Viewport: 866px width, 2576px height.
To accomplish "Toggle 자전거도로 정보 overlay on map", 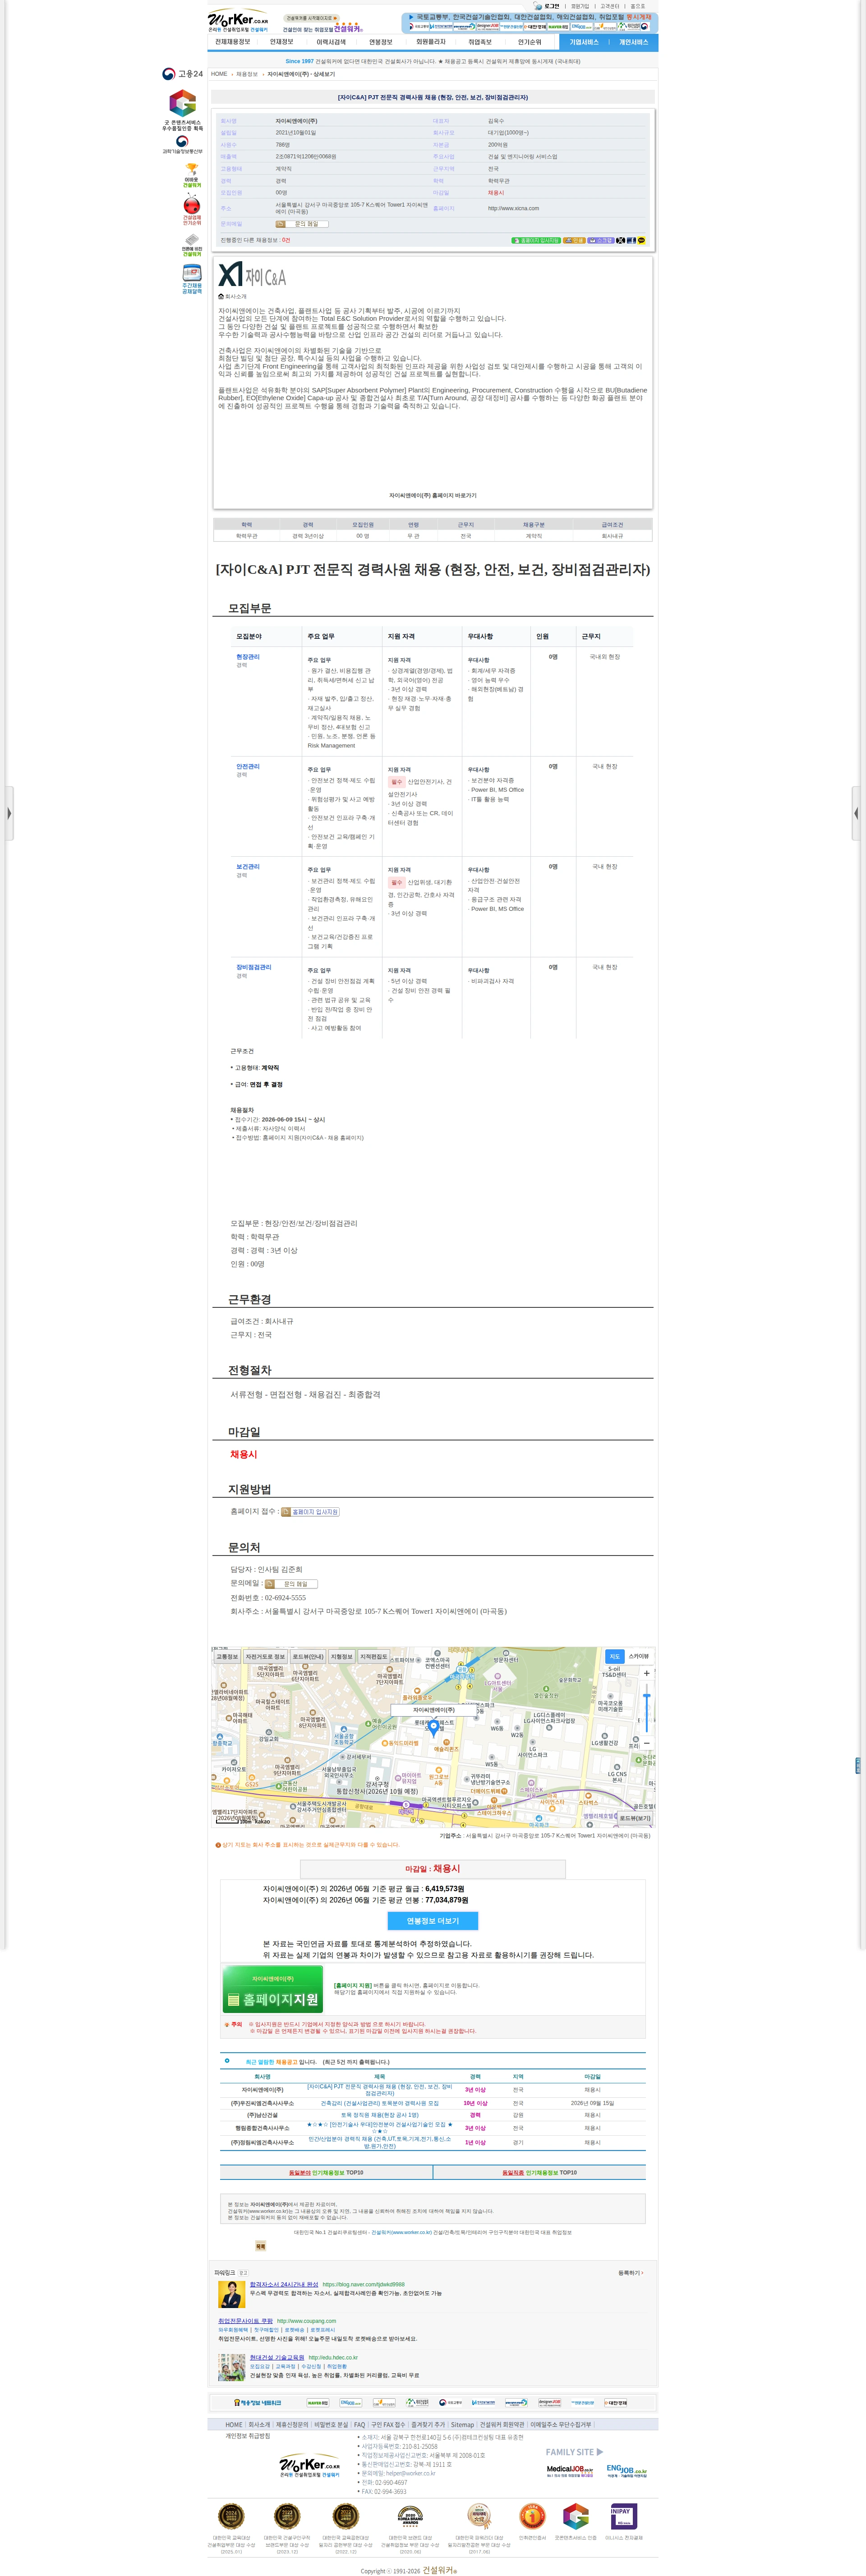I will [x=265, y=1657].
